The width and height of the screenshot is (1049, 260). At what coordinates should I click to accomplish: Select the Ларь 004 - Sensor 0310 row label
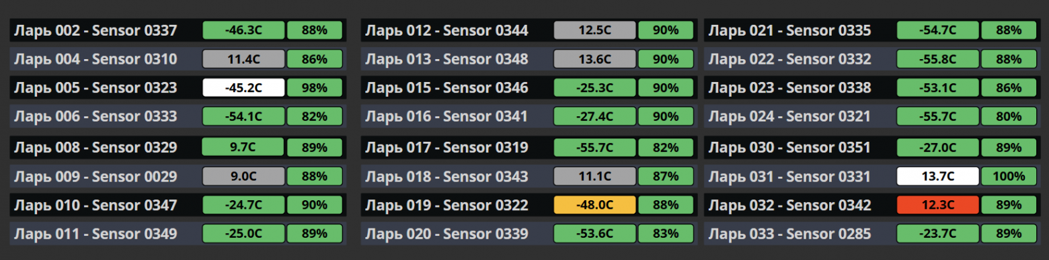pos(95,59)
